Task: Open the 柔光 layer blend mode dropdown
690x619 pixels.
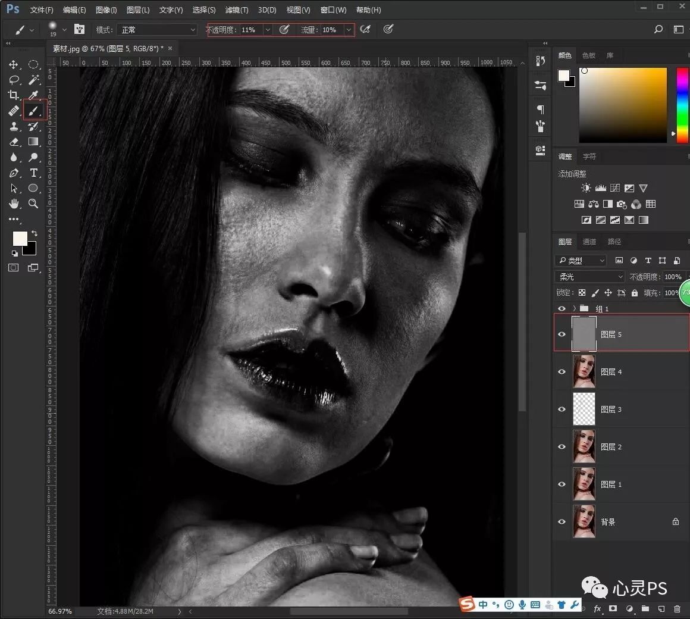Action: pyautogui.click(x=589, y=277)
